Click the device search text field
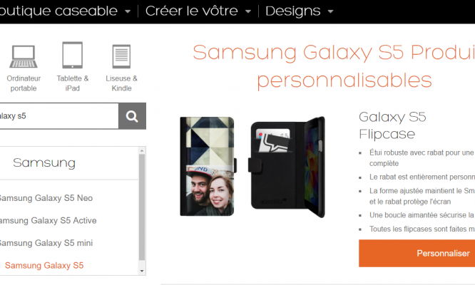475x285 pixels. 59,116
